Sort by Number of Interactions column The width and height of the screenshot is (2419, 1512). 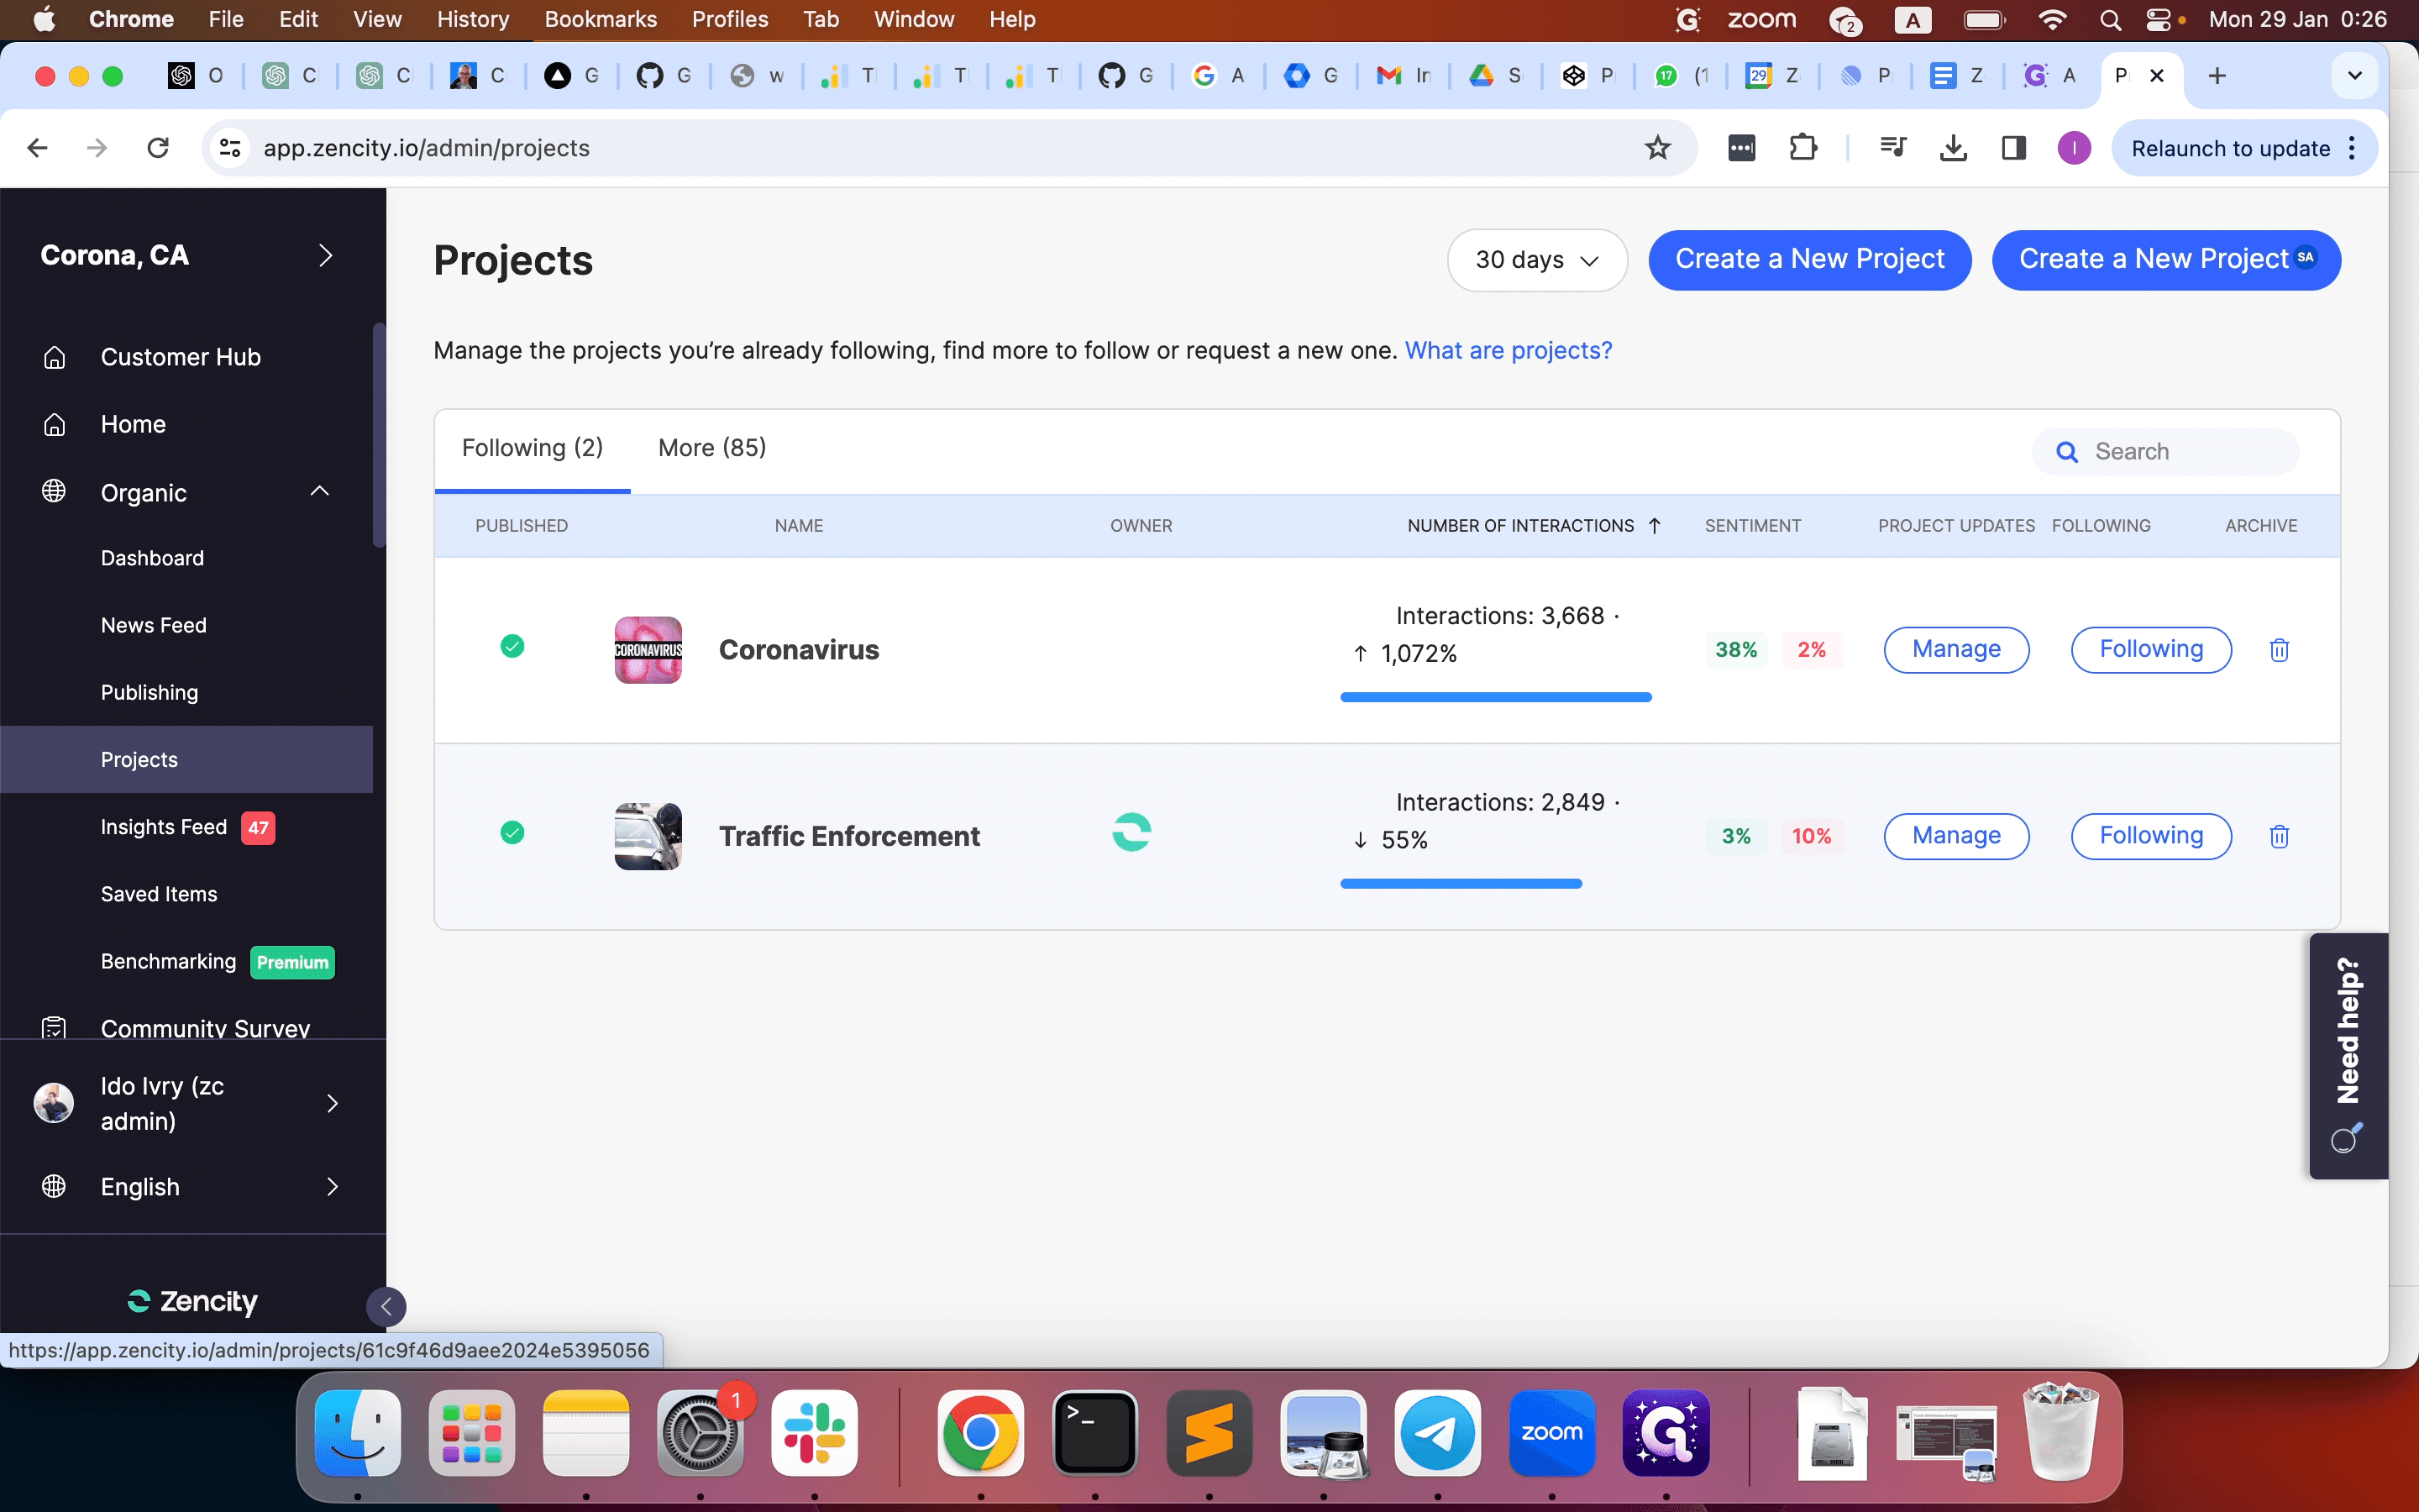tap(1534, 526)
